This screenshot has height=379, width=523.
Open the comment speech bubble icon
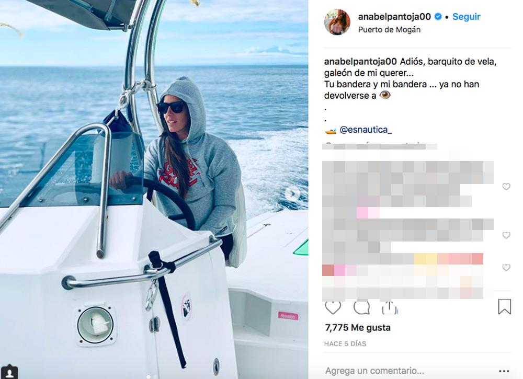(361, 307)
